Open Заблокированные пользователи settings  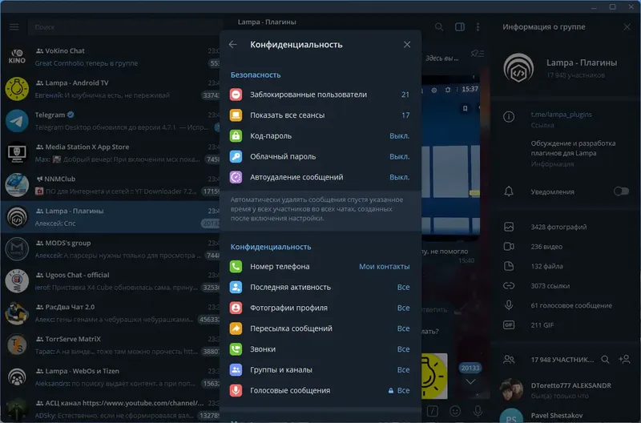click(x=320, y=95)
